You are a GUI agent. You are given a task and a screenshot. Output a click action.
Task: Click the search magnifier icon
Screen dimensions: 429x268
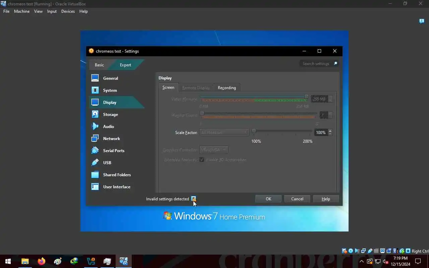pyautogui.click(x=335, y=64)
